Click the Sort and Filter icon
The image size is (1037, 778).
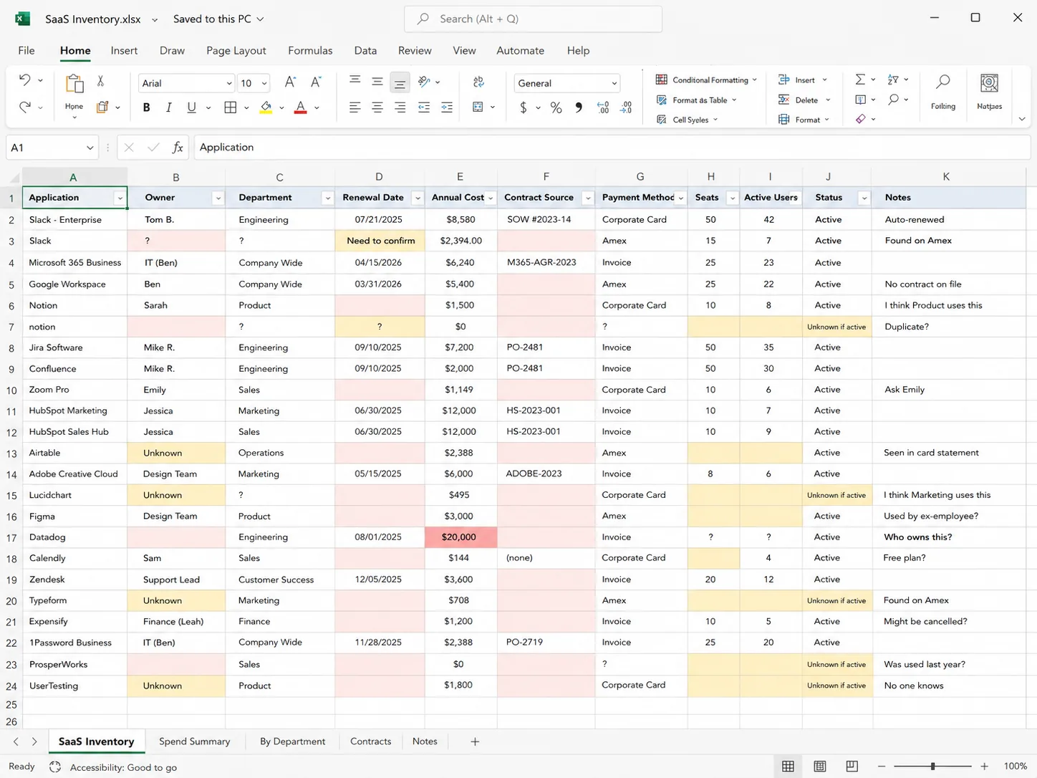[893, 80]
